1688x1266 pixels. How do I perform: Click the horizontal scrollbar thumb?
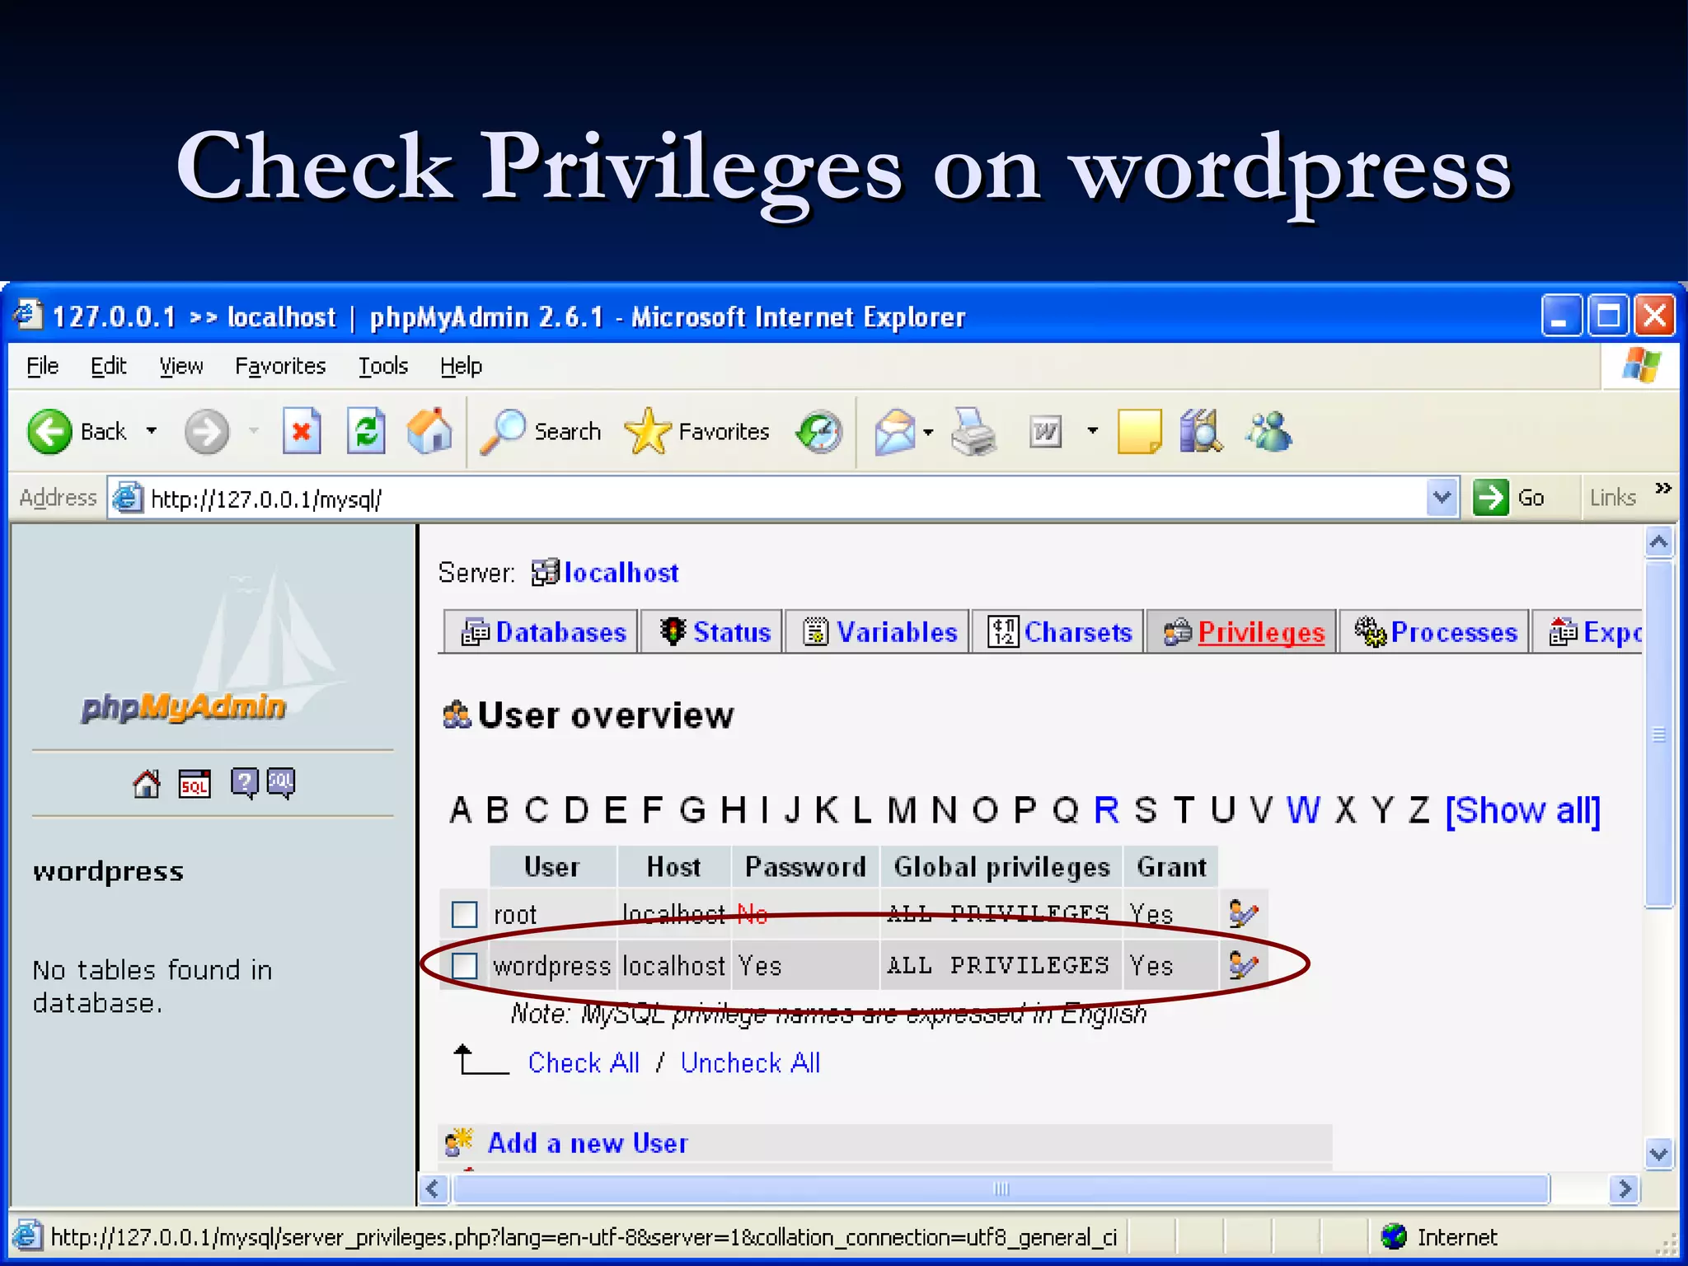click(x=1001, y=1189)
